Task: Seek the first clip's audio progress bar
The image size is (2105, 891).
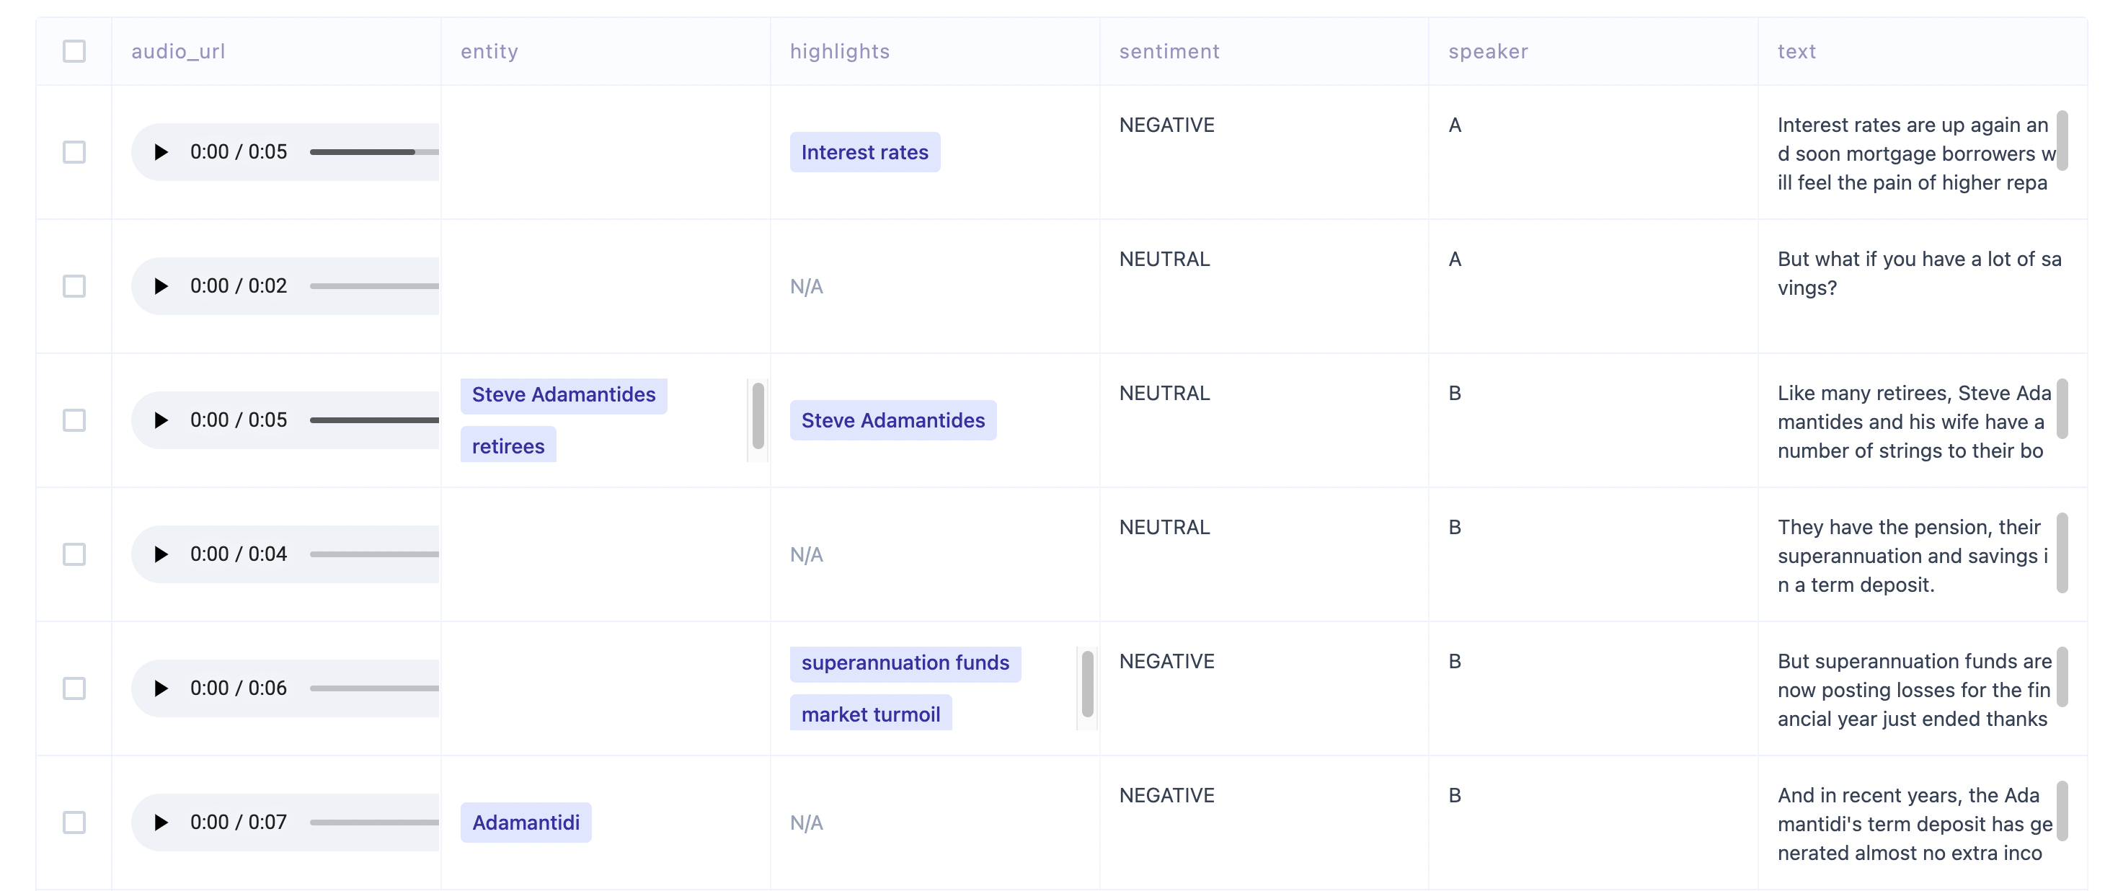Action: [x=374, y=152]
